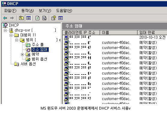
Task: Select 대범위 11 tree item
Action: coord(28,35)
